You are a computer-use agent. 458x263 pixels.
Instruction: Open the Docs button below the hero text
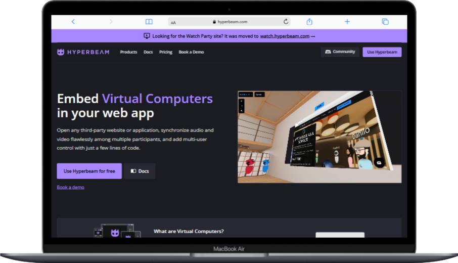tap(140, 171)
